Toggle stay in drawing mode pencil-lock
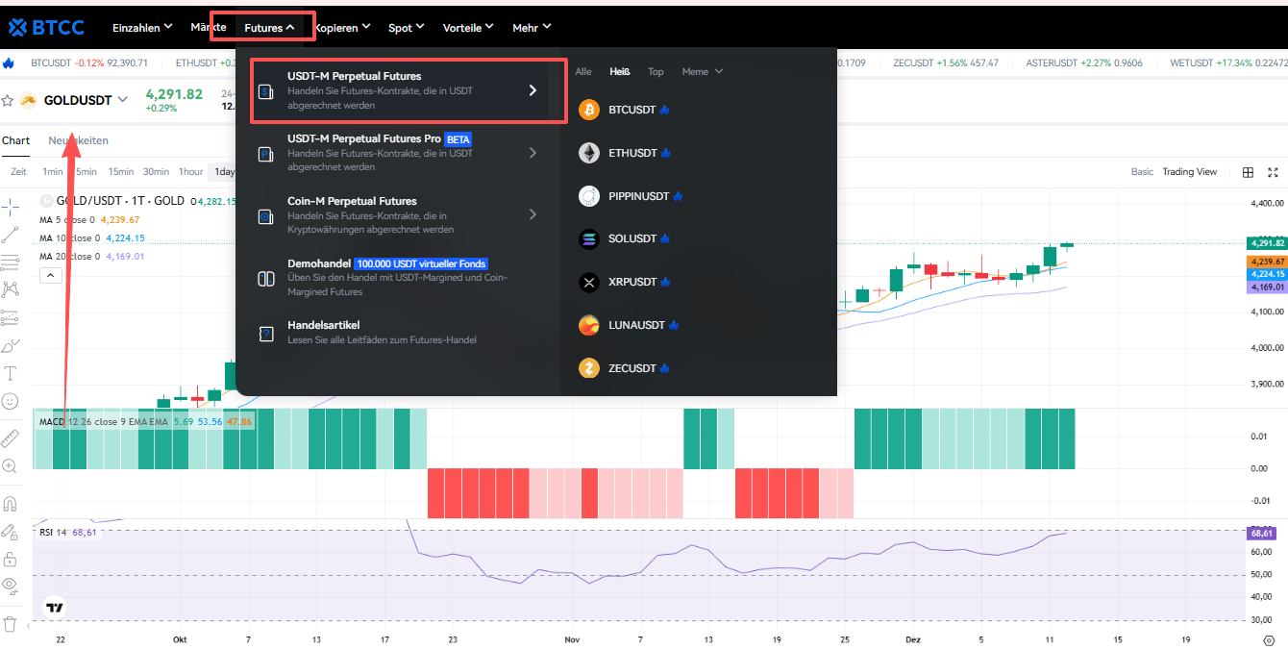 click(x=11, y=532)
